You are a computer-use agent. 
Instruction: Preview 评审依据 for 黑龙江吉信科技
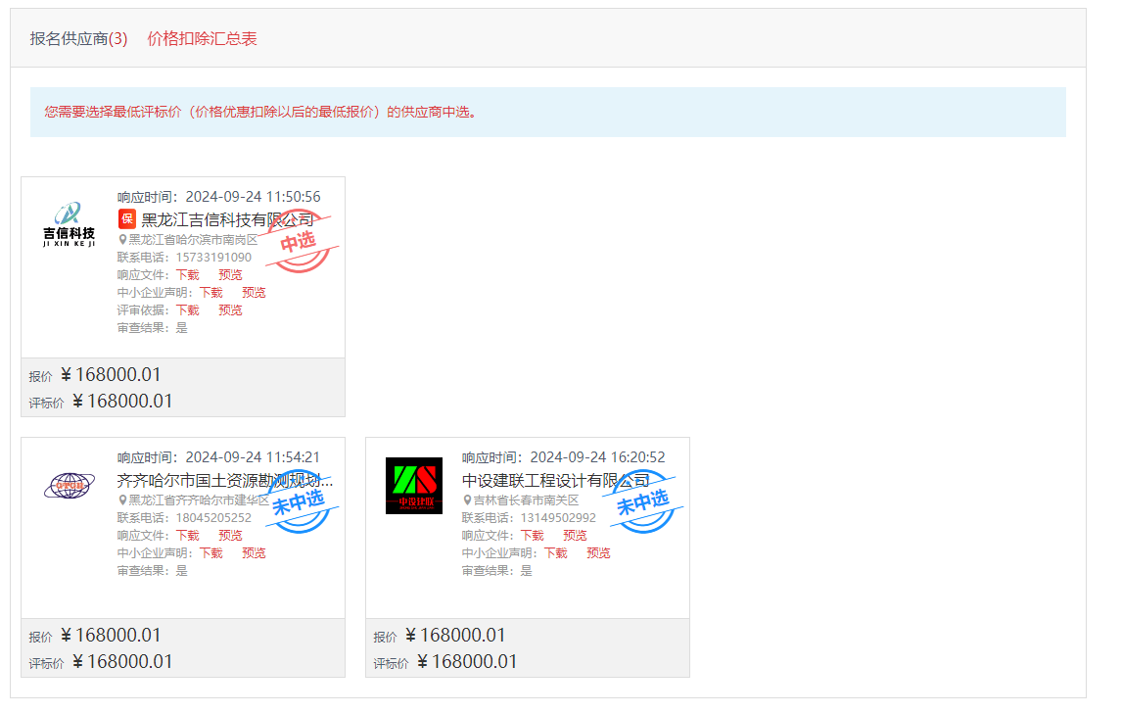coord(230,310)
